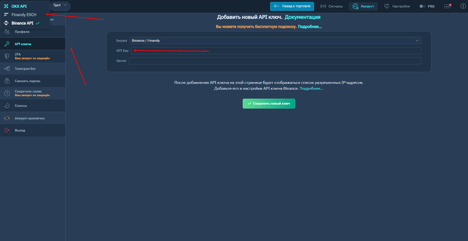Click Сохранить новый ключ button
Screen dimensions: 468x241
coord(269,104)
